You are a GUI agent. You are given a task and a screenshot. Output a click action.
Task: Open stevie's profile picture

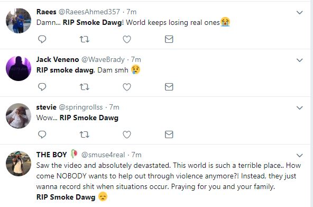[x=19, y=116]
